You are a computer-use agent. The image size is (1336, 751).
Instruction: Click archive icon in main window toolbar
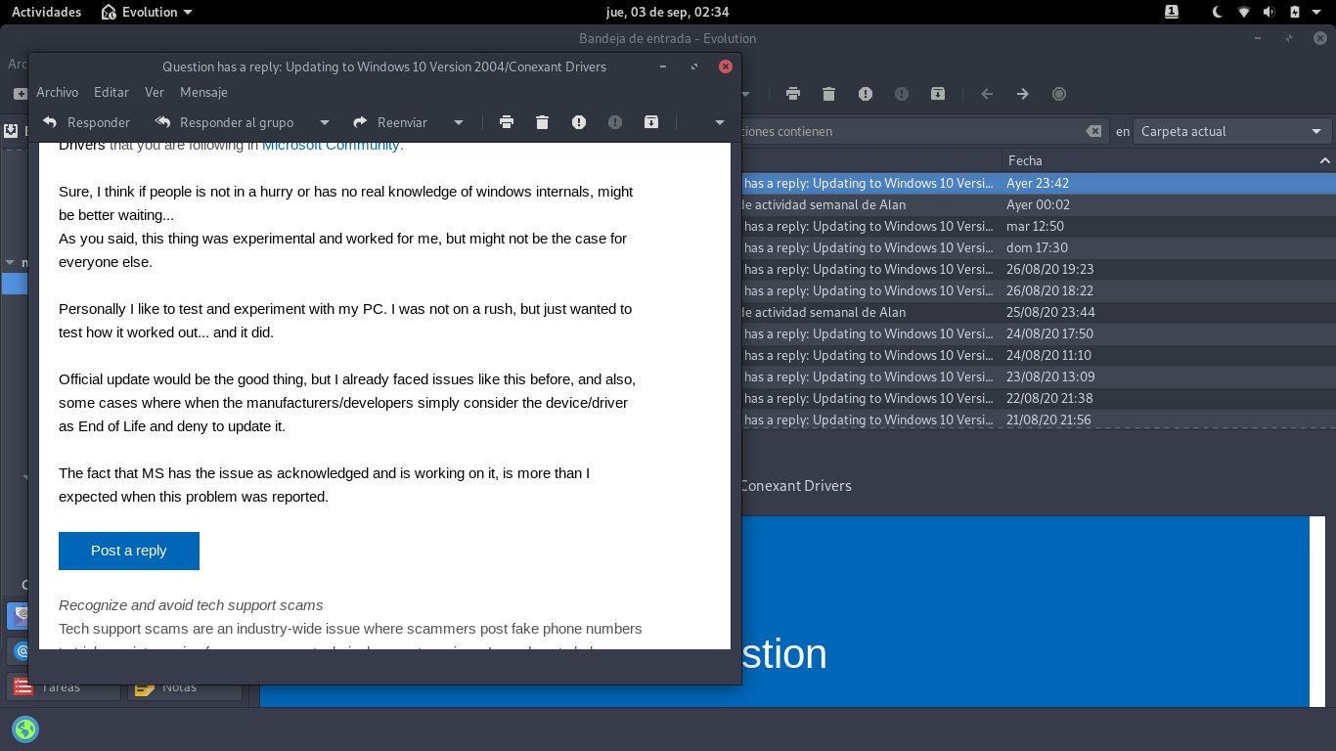(938, 94)
